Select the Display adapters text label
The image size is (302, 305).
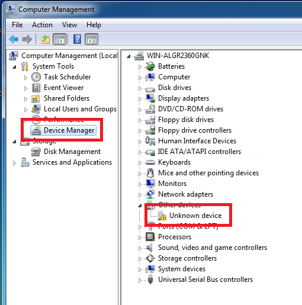(184, 98)
